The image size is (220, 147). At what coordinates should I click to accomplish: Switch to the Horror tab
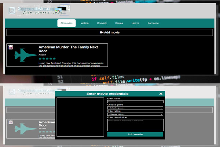click(135, 23)
